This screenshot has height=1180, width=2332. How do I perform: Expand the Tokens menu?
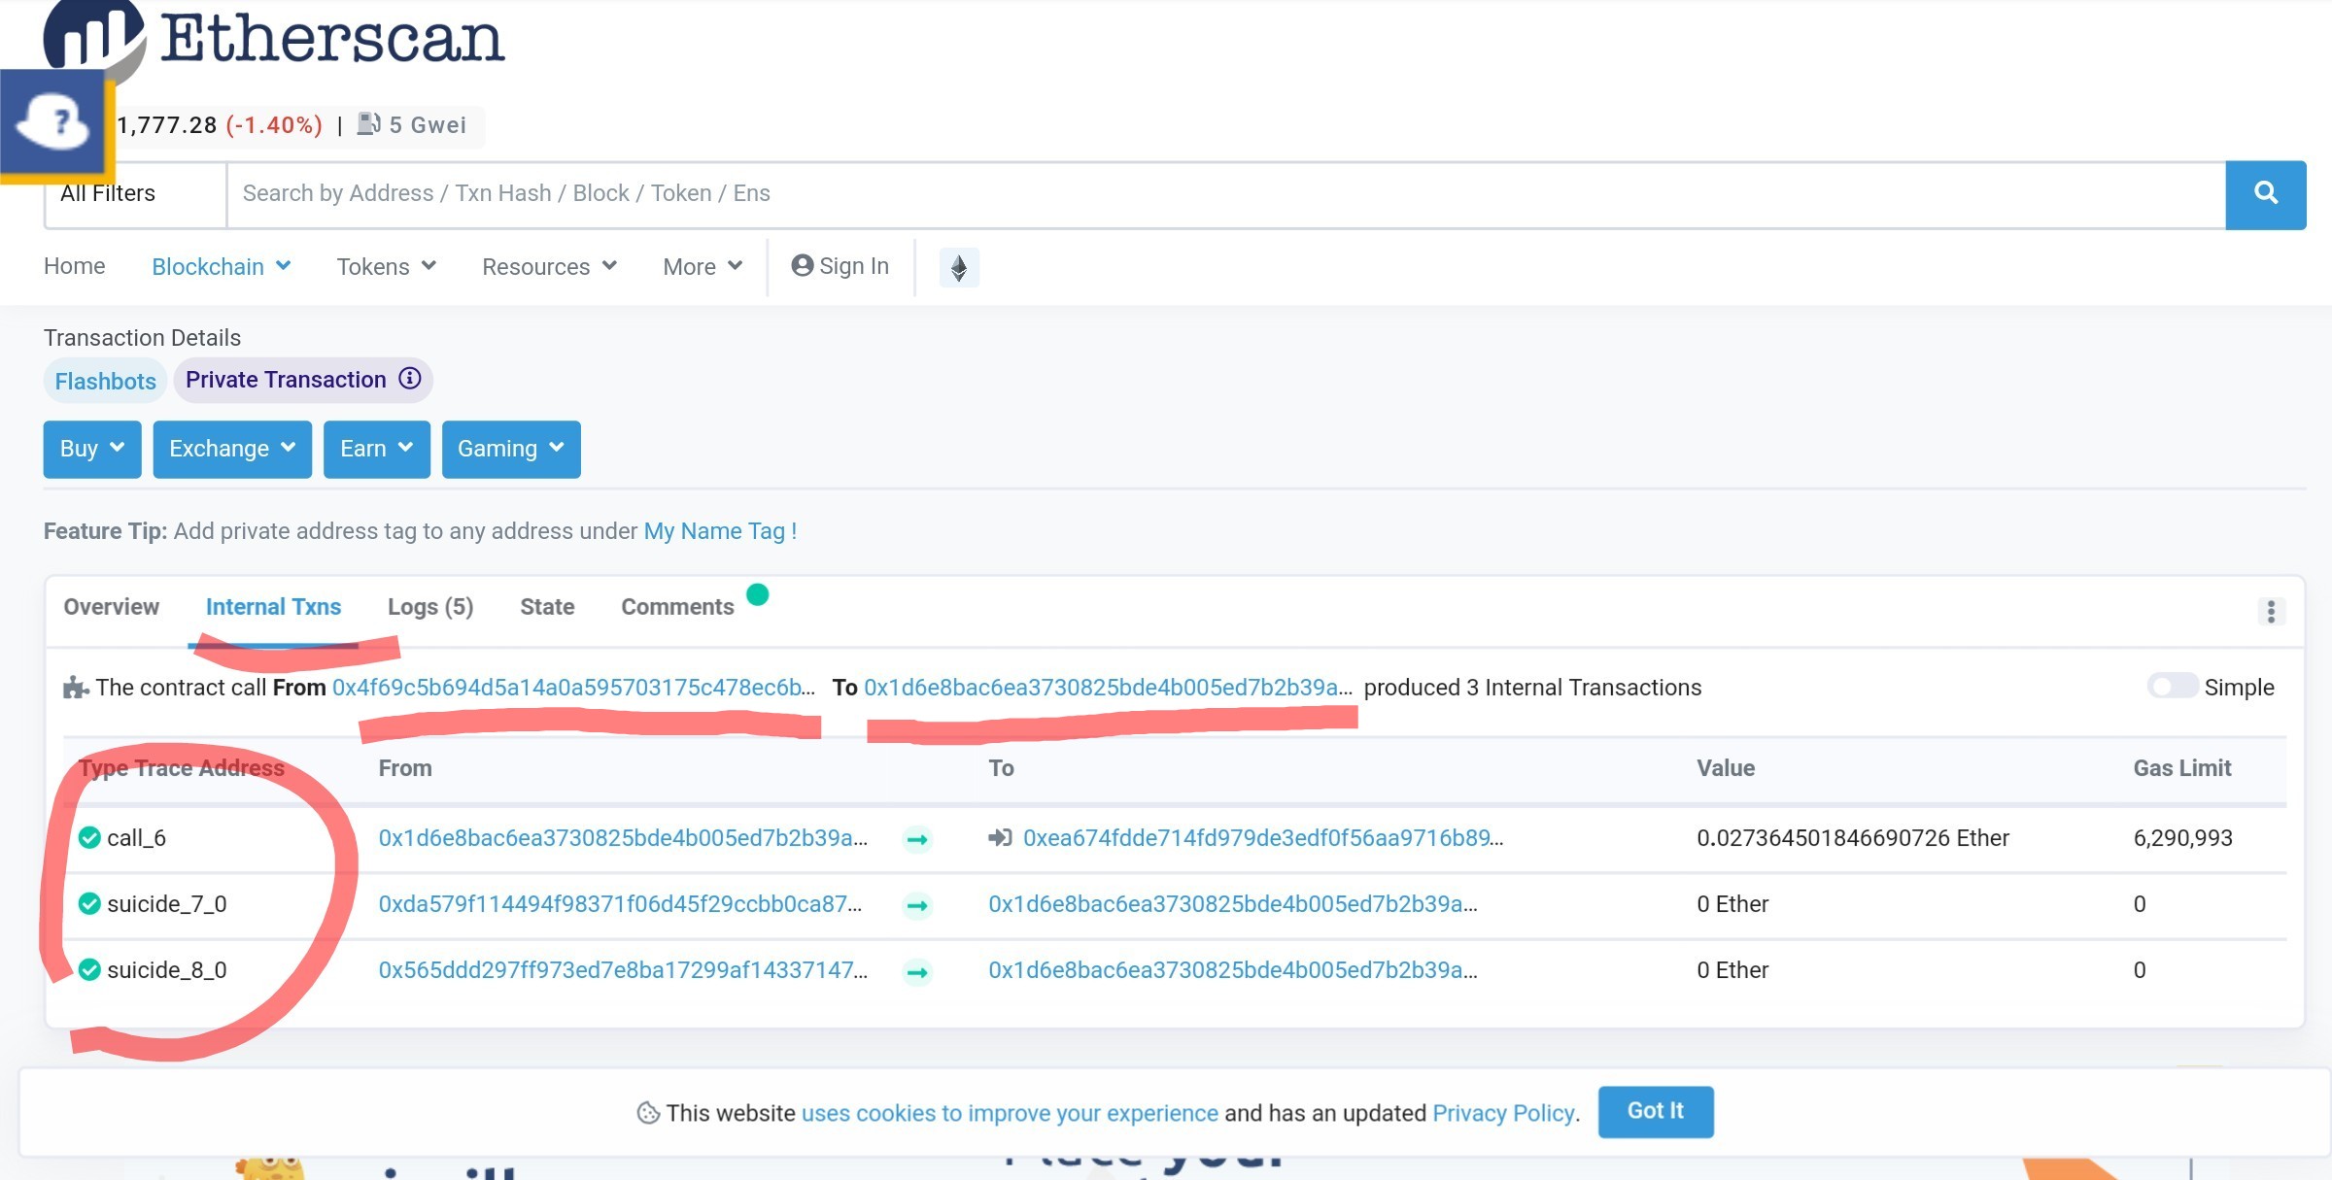point(386,267)
